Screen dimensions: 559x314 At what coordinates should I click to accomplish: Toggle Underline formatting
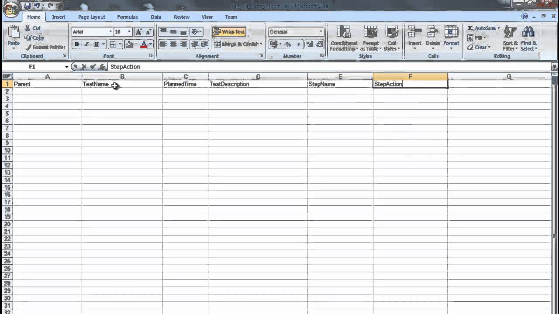point(97,44)
